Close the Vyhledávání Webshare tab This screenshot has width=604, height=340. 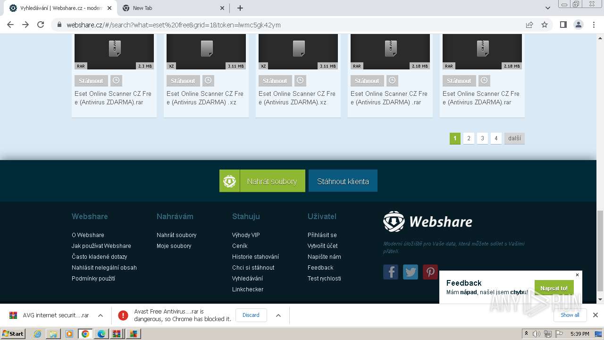click(x=110, y=8)
